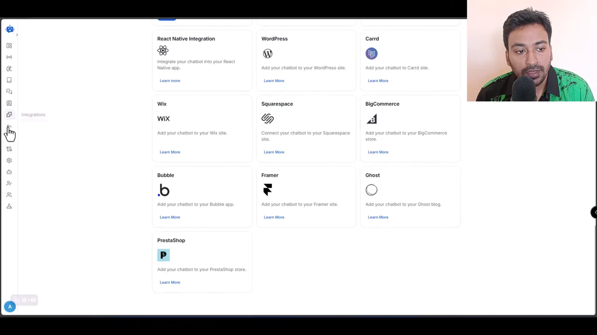
Task: Click the team members sidebar icon
Action: [9, 194]
